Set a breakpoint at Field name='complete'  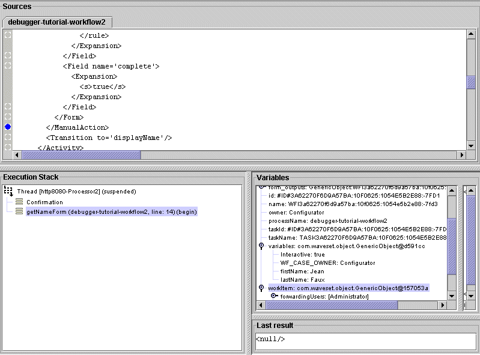click(x=8, y=66)
